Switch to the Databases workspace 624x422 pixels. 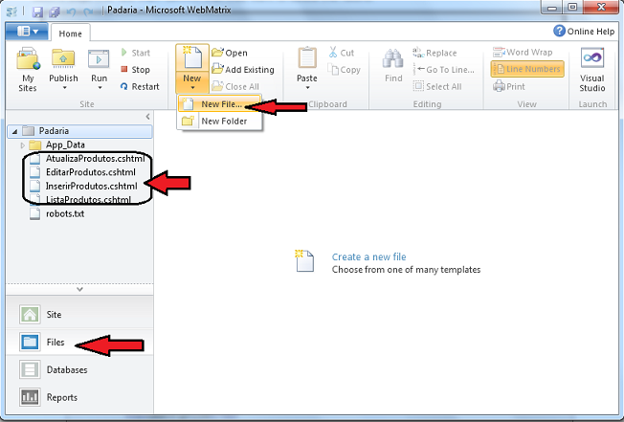(x=79, y=370)
